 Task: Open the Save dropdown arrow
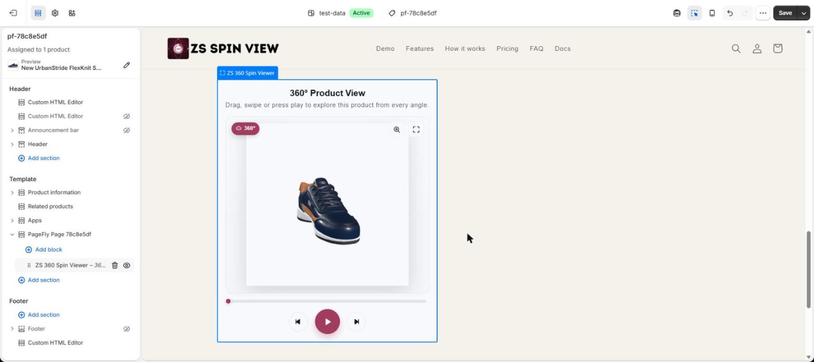coord(804,13)
